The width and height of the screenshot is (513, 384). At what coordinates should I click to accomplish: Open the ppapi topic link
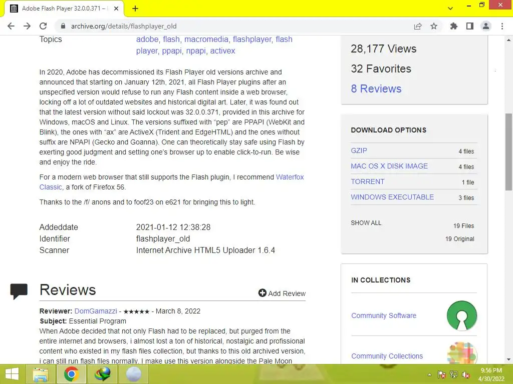coord(172,50)
